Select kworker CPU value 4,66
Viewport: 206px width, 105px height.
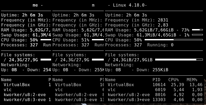click(x=179, y=100)
